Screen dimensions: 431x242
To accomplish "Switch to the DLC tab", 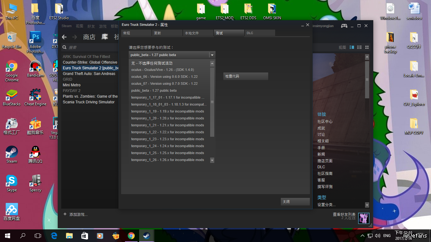I will point(259,33).
